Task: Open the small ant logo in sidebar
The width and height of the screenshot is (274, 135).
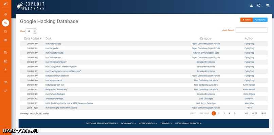Action: click(5, 3)
